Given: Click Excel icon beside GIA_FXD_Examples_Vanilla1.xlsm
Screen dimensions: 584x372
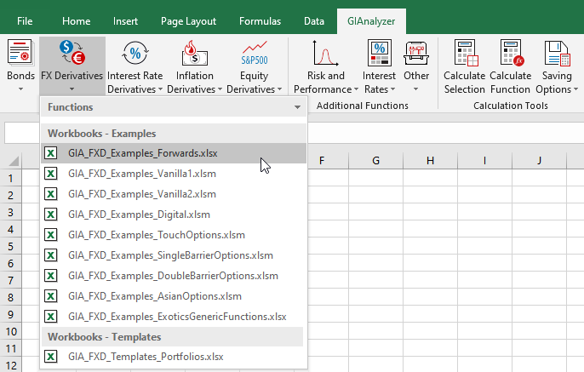Looking at the screenshot, I should click(x=51, y=174).
